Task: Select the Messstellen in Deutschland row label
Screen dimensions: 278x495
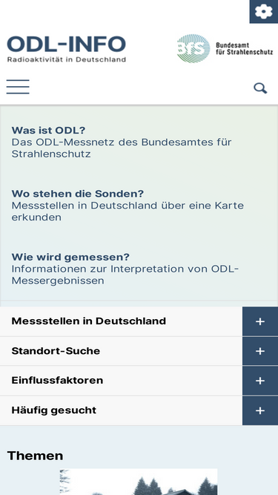Action: [x=88, y=321]
